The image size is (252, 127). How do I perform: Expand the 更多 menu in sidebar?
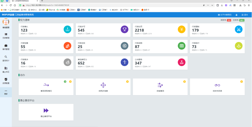pos(6,92)
